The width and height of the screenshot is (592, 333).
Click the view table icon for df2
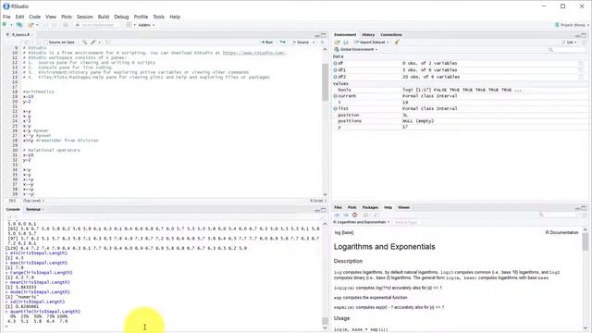tap(581, 77)
